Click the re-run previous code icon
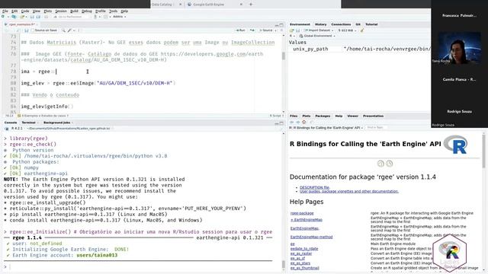488x274 pixels. click(252, 30)
